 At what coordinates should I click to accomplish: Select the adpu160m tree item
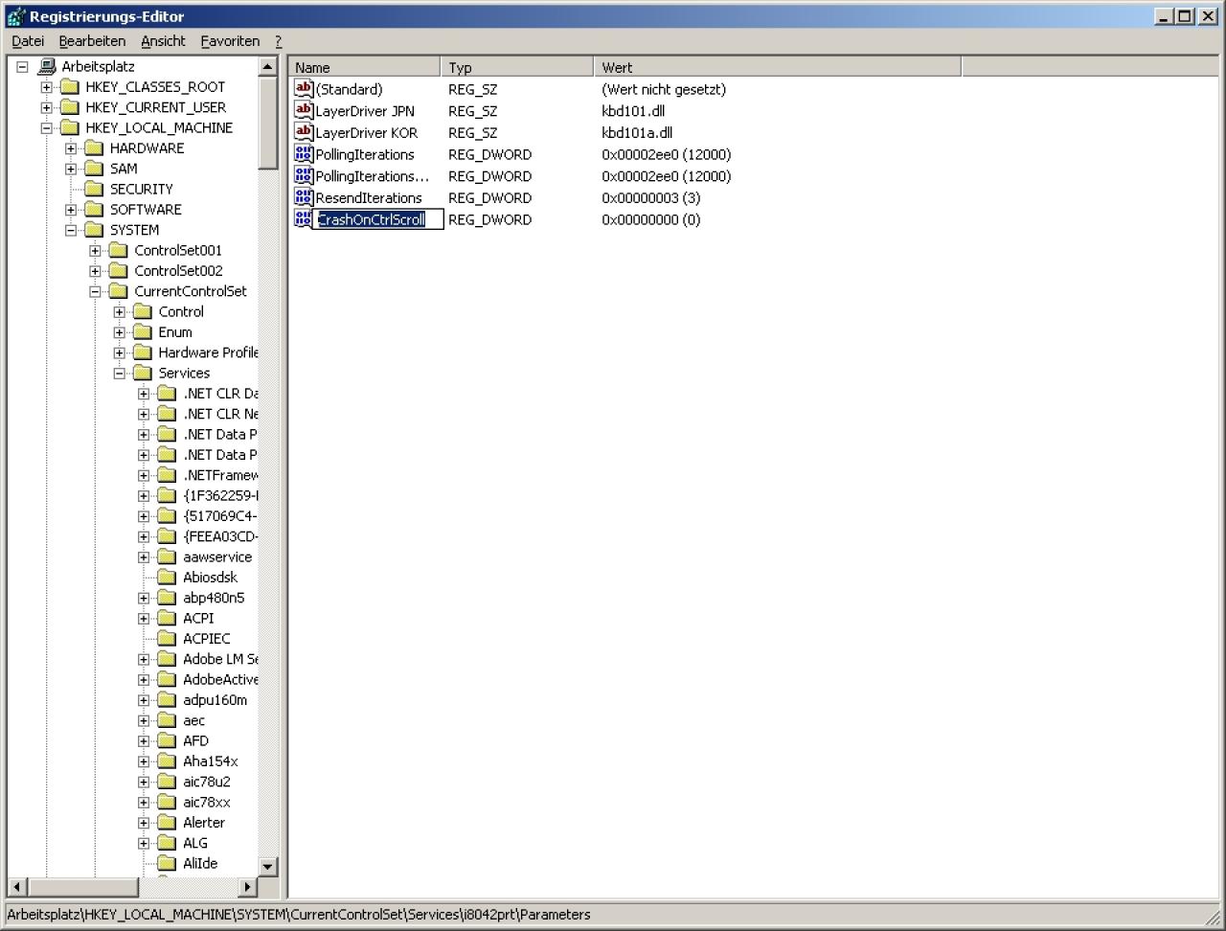point(216,700)
